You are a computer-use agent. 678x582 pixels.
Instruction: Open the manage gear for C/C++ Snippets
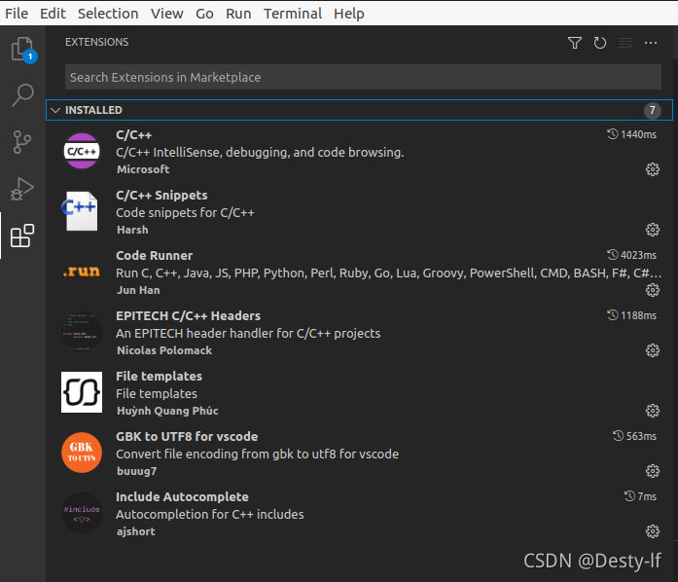pyautogui.click(x=653, y=230)
